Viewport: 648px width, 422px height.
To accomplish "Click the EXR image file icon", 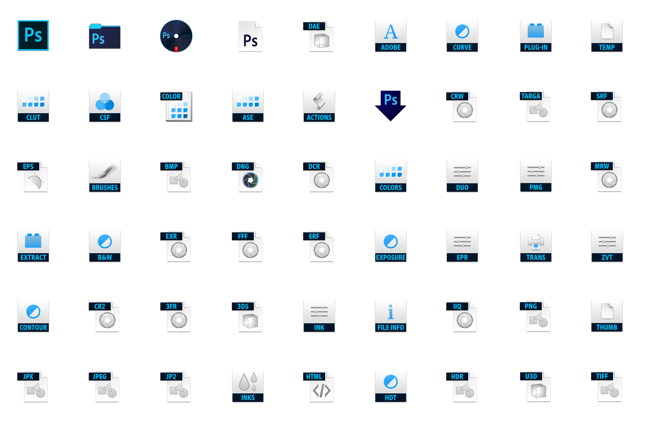I will point(175,247).
